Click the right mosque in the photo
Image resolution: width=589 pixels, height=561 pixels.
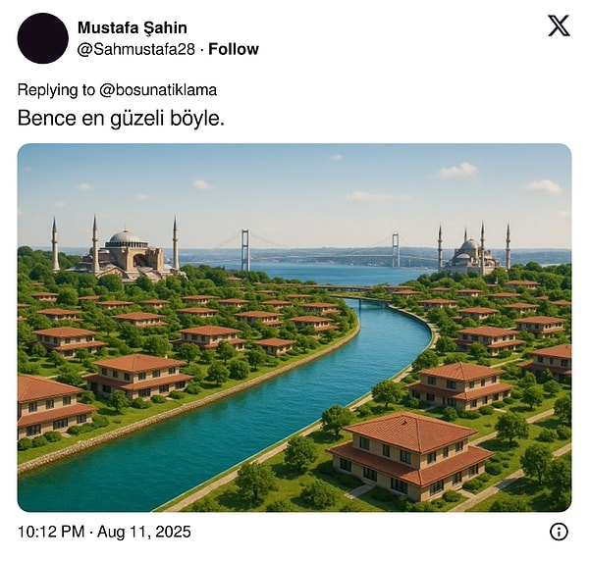point(470,254)
